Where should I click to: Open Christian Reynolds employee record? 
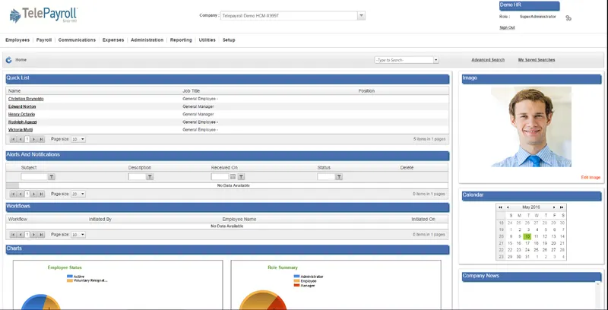(26, 99)
